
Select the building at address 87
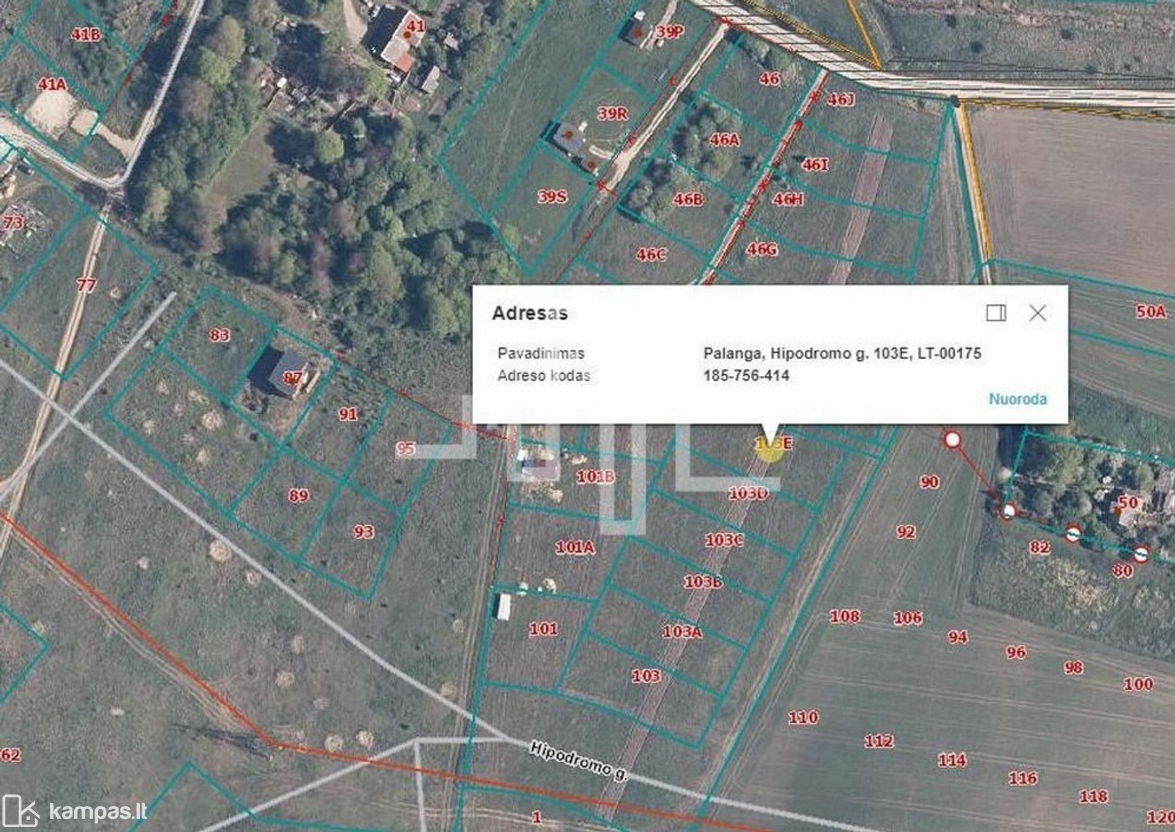[x=278, y=373]
